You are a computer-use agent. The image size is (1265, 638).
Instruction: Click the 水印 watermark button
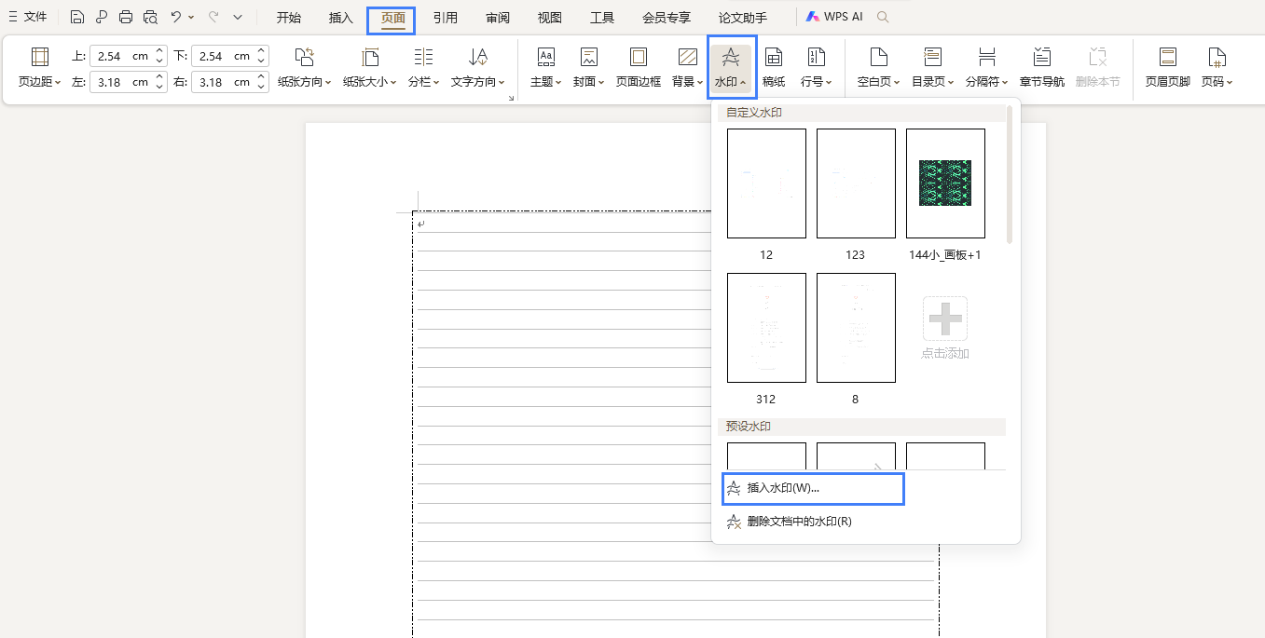point(732,68)
